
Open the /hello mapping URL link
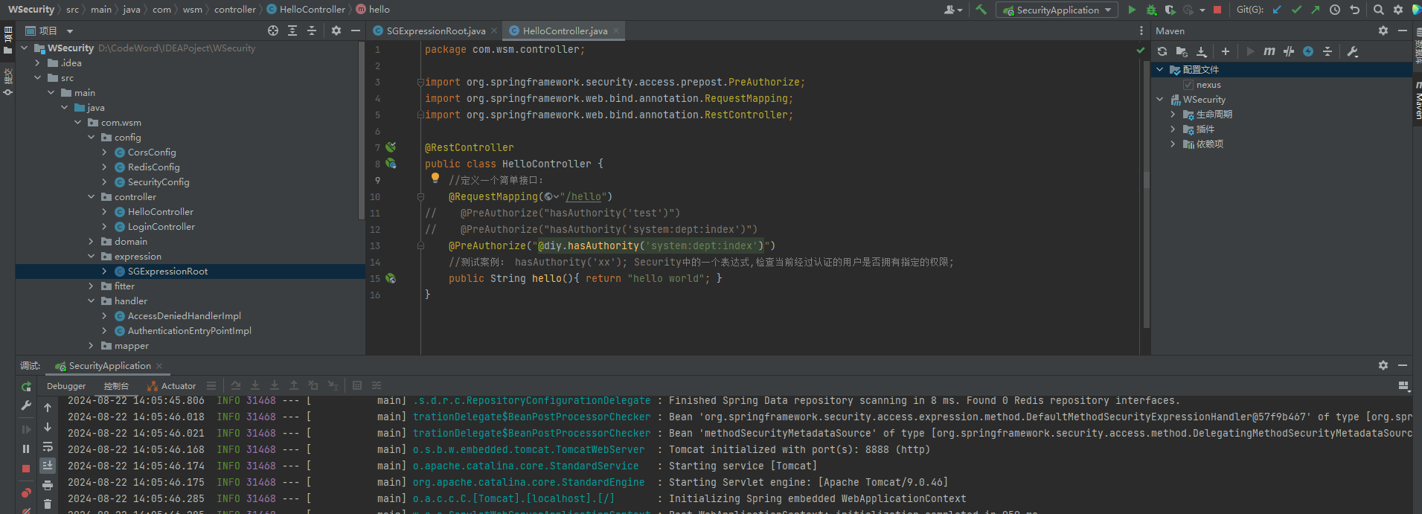[x=584, y=196]
